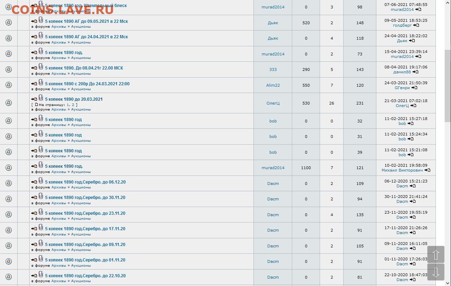Screen dimensions: 451x286
Task: Jump to last post by Михаил Викторович
Action: point(427,170)
